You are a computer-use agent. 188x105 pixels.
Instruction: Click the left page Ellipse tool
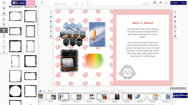tap(51, 31)
